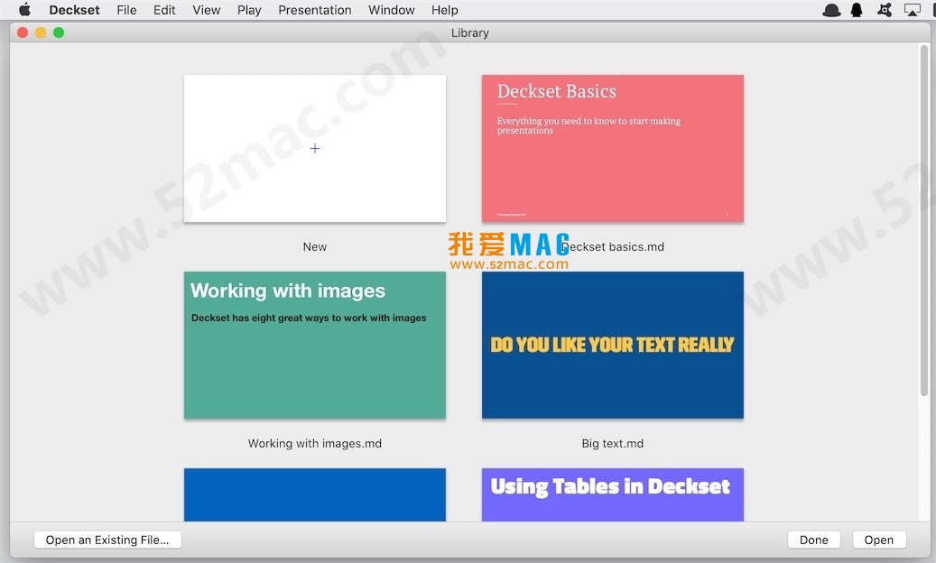Viewport: 936px width, 563px height.
Task: Click the hat icon in menu bar
Action: pos(831,10)
